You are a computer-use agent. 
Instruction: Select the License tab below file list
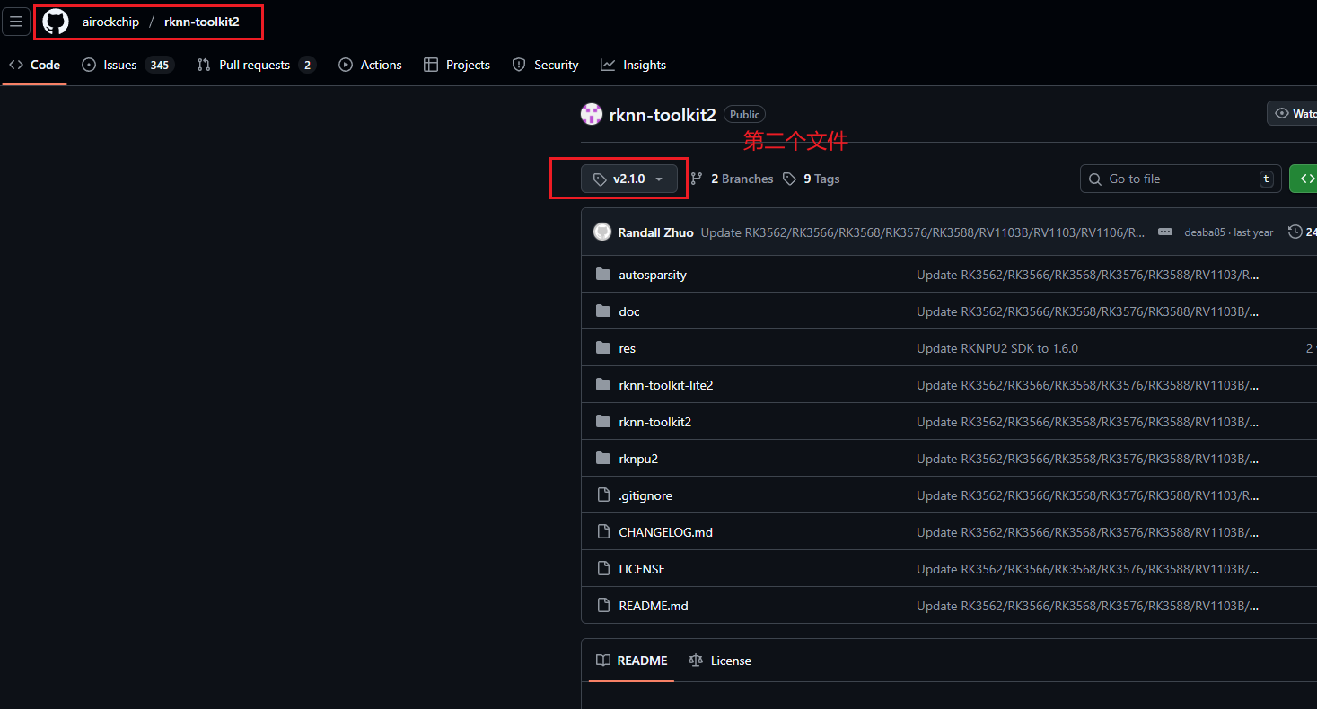click(720, 661)
